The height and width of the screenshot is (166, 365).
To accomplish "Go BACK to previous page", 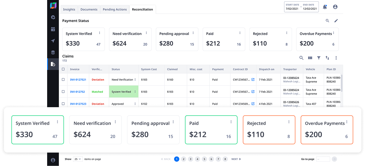I will pyautogui.click(x=166, y=159).
